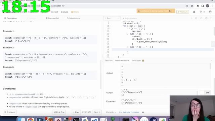
Task: Open the C++ language dropdown
Action: click(x=112, y=18)
